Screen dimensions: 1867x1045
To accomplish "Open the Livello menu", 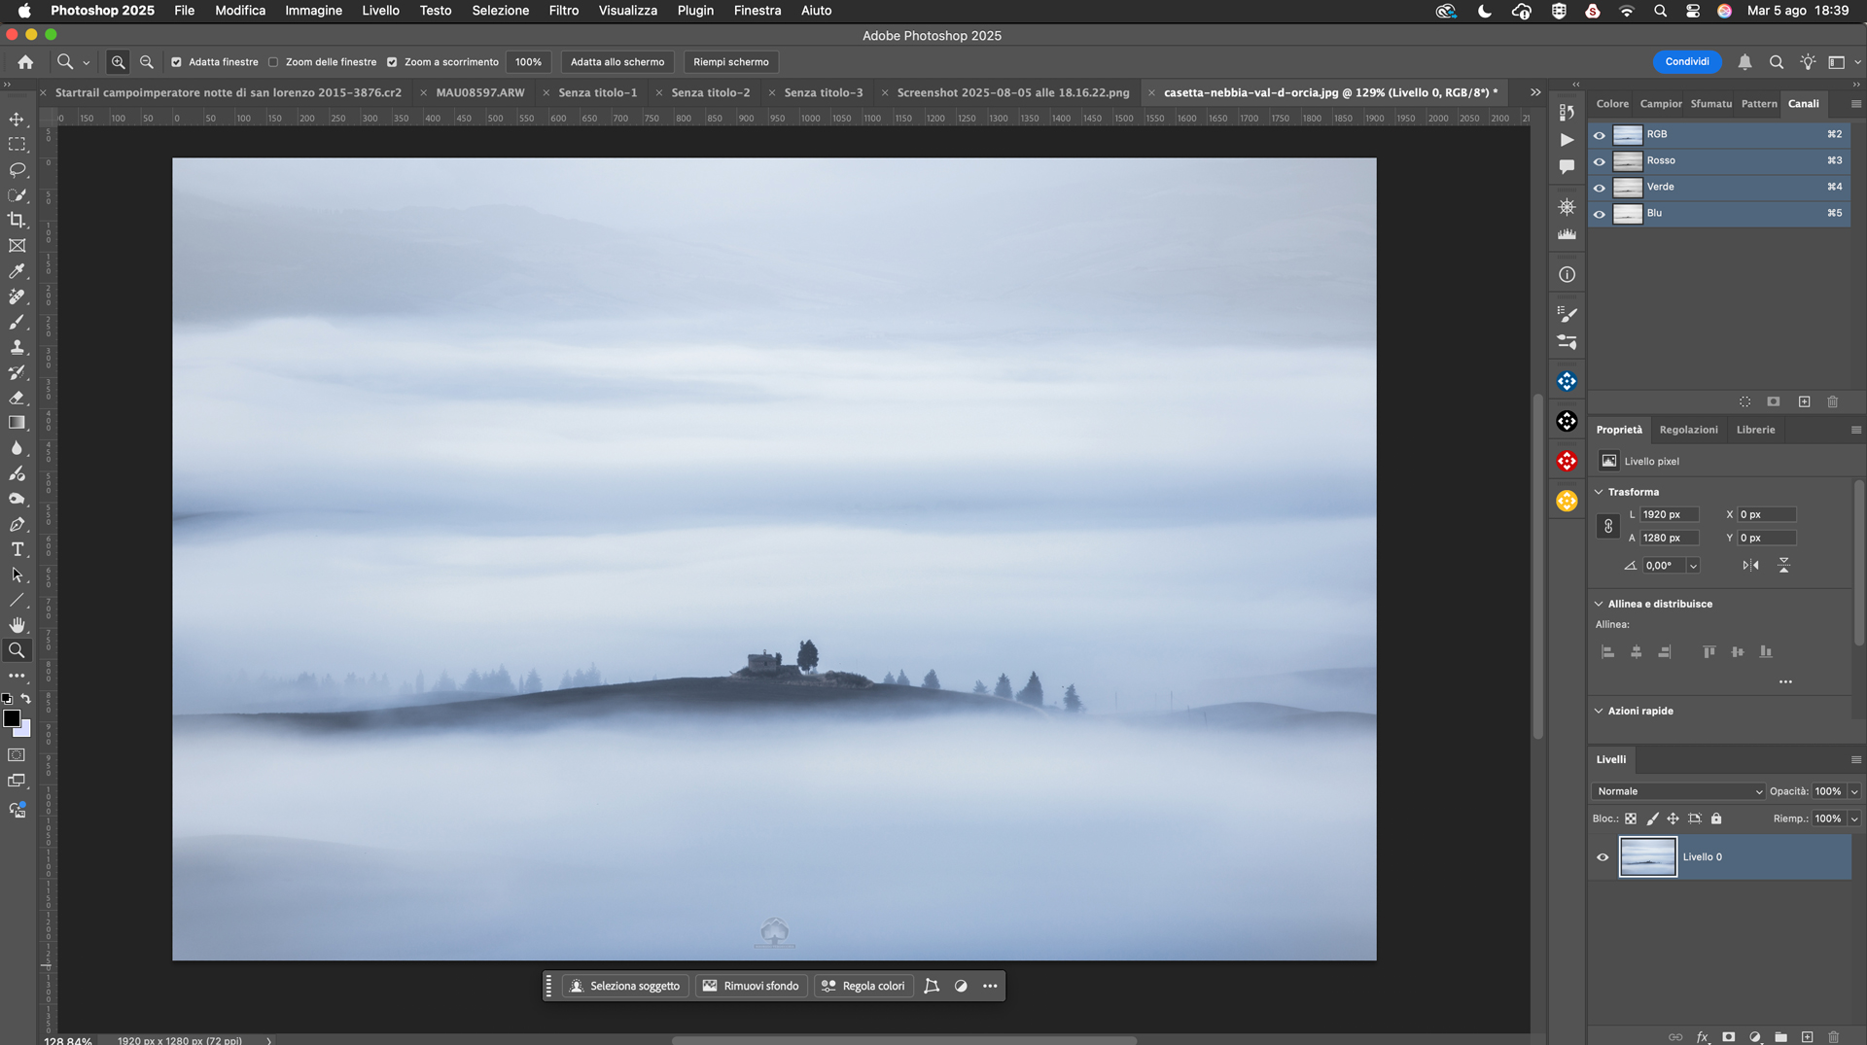I will 380,11.
